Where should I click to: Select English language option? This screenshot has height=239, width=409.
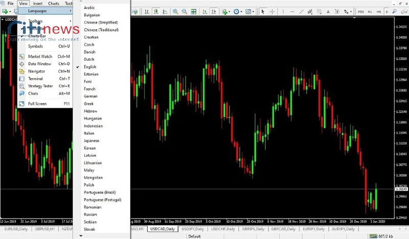102,67
